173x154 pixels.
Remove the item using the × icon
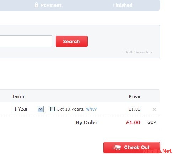point(154,109)
